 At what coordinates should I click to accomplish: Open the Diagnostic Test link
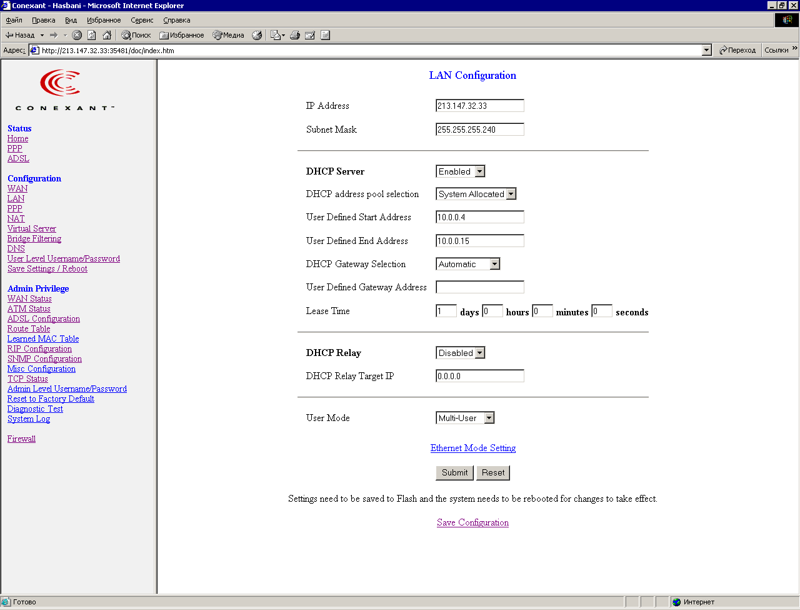point(35,409)
